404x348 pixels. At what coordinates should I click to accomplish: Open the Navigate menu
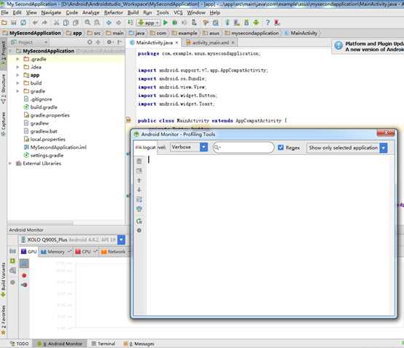(x=51, y=12)
